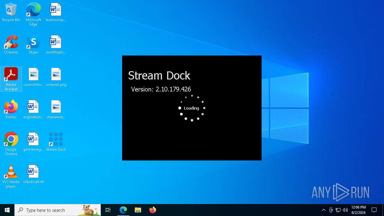The height and width of the screenshot is (216, 384).
Task: Launch Edge from the taskbar
Action: 123,210
